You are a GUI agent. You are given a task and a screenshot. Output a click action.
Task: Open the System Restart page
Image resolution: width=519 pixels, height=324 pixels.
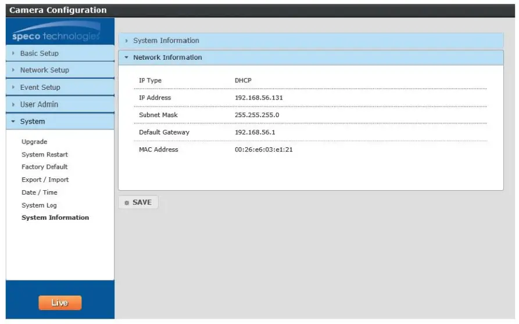tap(45, 154)
